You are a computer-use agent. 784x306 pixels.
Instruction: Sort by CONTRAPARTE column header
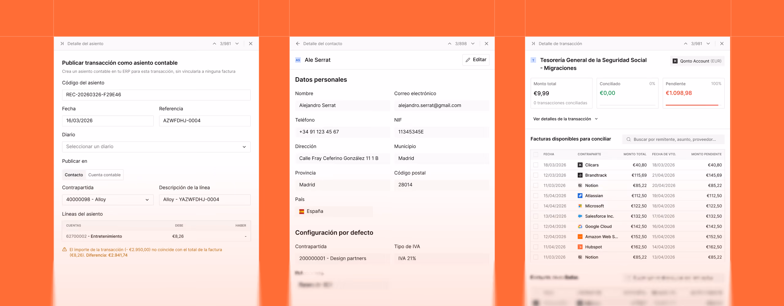[x=589, y=155]
